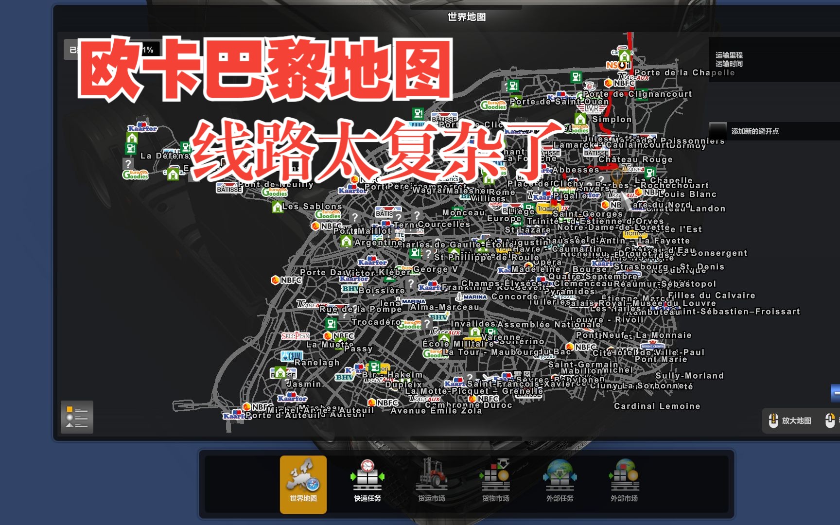Select the NSOil logo at map top

pyautogui.click(x=618, y=65)
